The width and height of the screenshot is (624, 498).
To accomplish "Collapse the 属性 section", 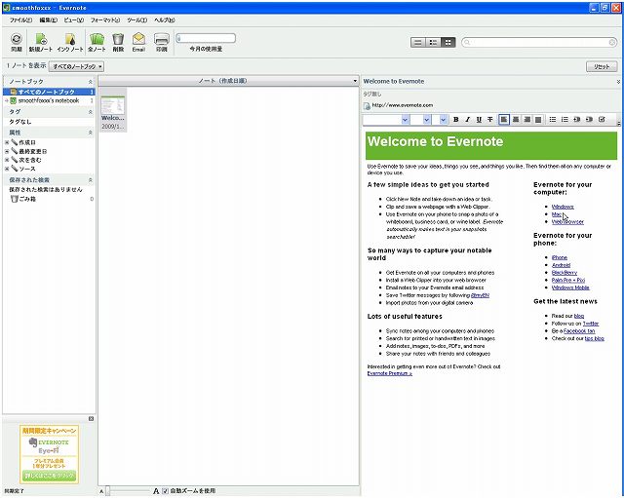I will coord(91,133).
